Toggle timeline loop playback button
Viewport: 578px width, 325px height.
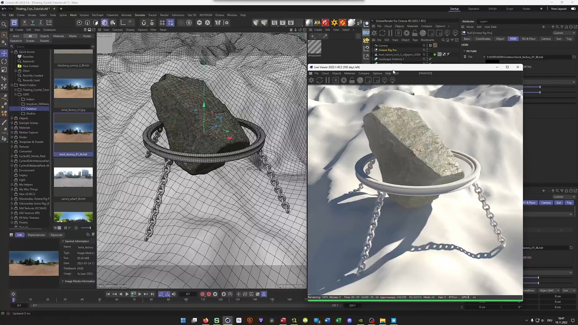pyautogui.click(x=161, y=294)
